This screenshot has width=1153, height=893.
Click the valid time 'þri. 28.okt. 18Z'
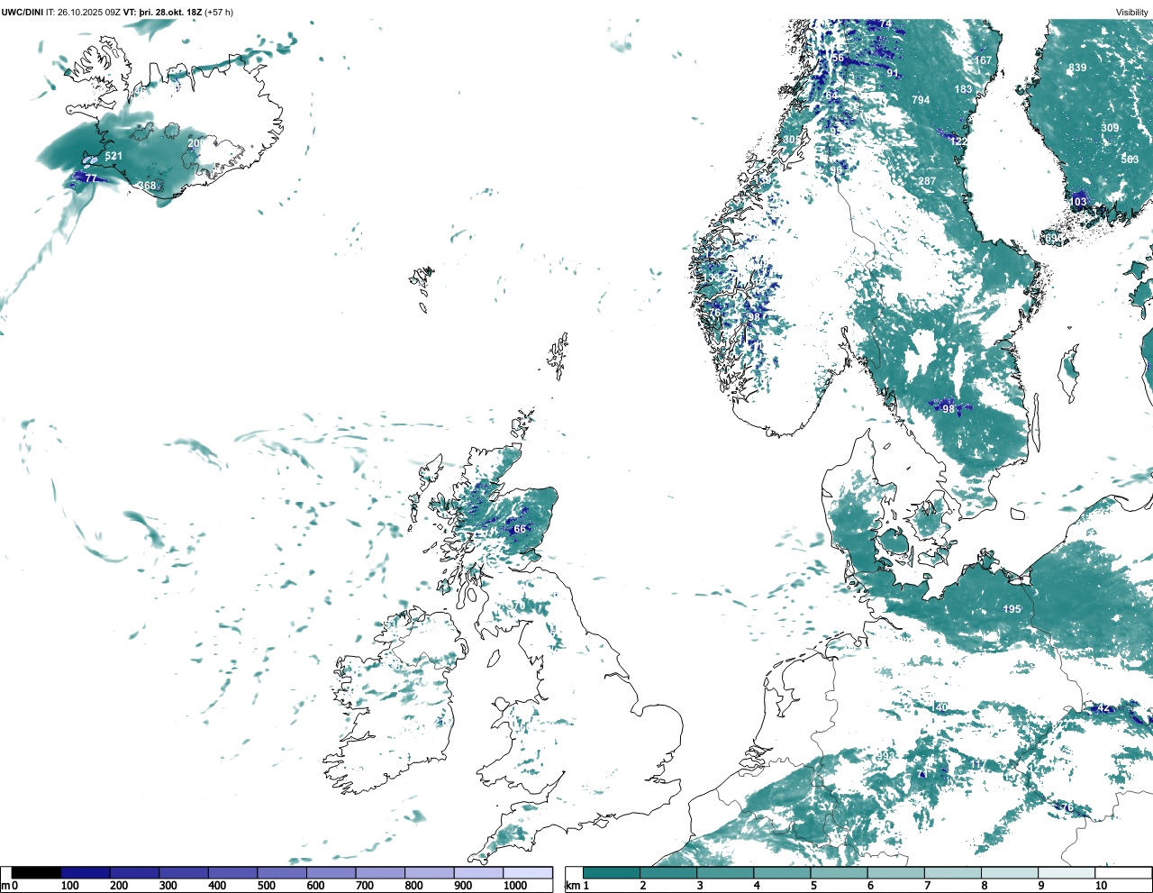point(170,12)
